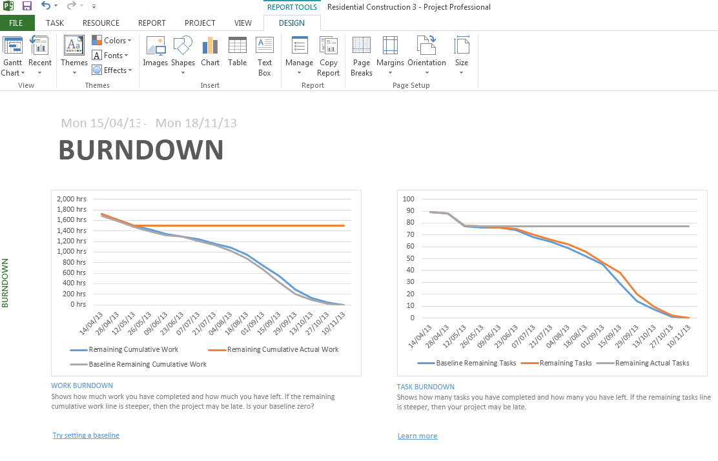718x461 pixels.
Task: Click the Redo arrow icon
Action: point(71,6)
